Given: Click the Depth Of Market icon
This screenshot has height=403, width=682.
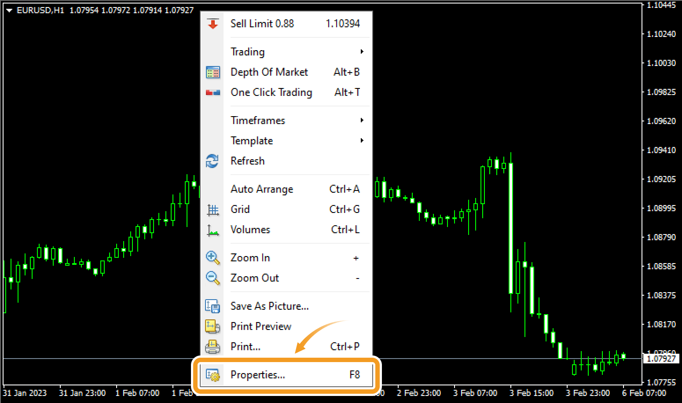Looking at the screenshot, I should pos(213,72).
